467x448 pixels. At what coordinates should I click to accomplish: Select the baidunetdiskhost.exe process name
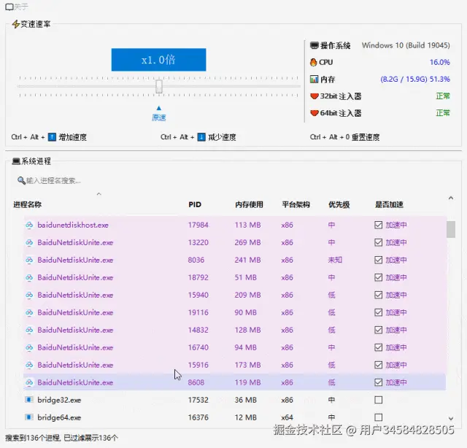(73, 225)
